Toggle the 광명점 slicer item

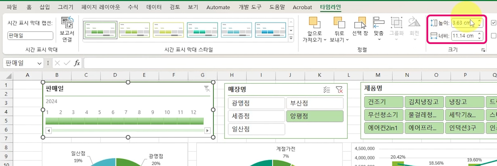257,103
